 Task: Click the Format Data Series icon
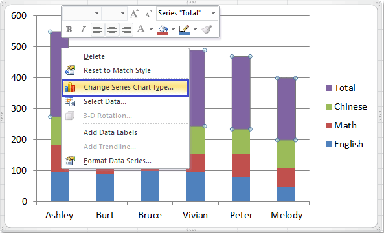pos(70,161)
